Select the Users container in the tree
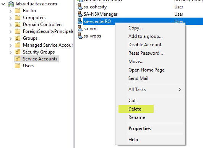Viewport: 203px width, 148px height. click(28, 66)
